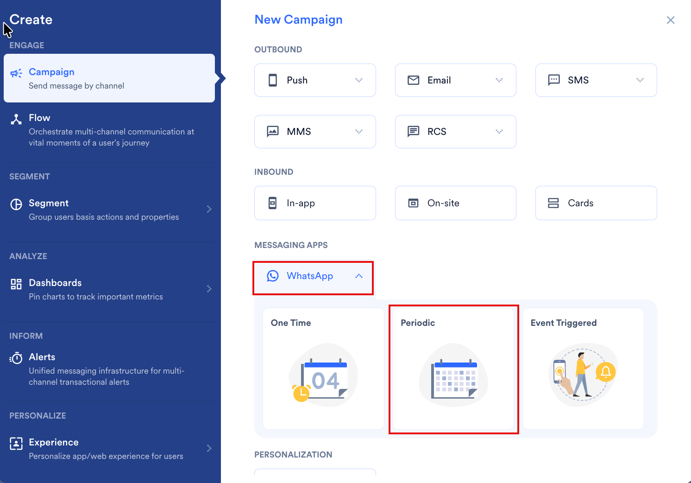This screenshot has width=691, height=483.
Task: Click the WhatsApp logo icon
Action: coord(273,276)
